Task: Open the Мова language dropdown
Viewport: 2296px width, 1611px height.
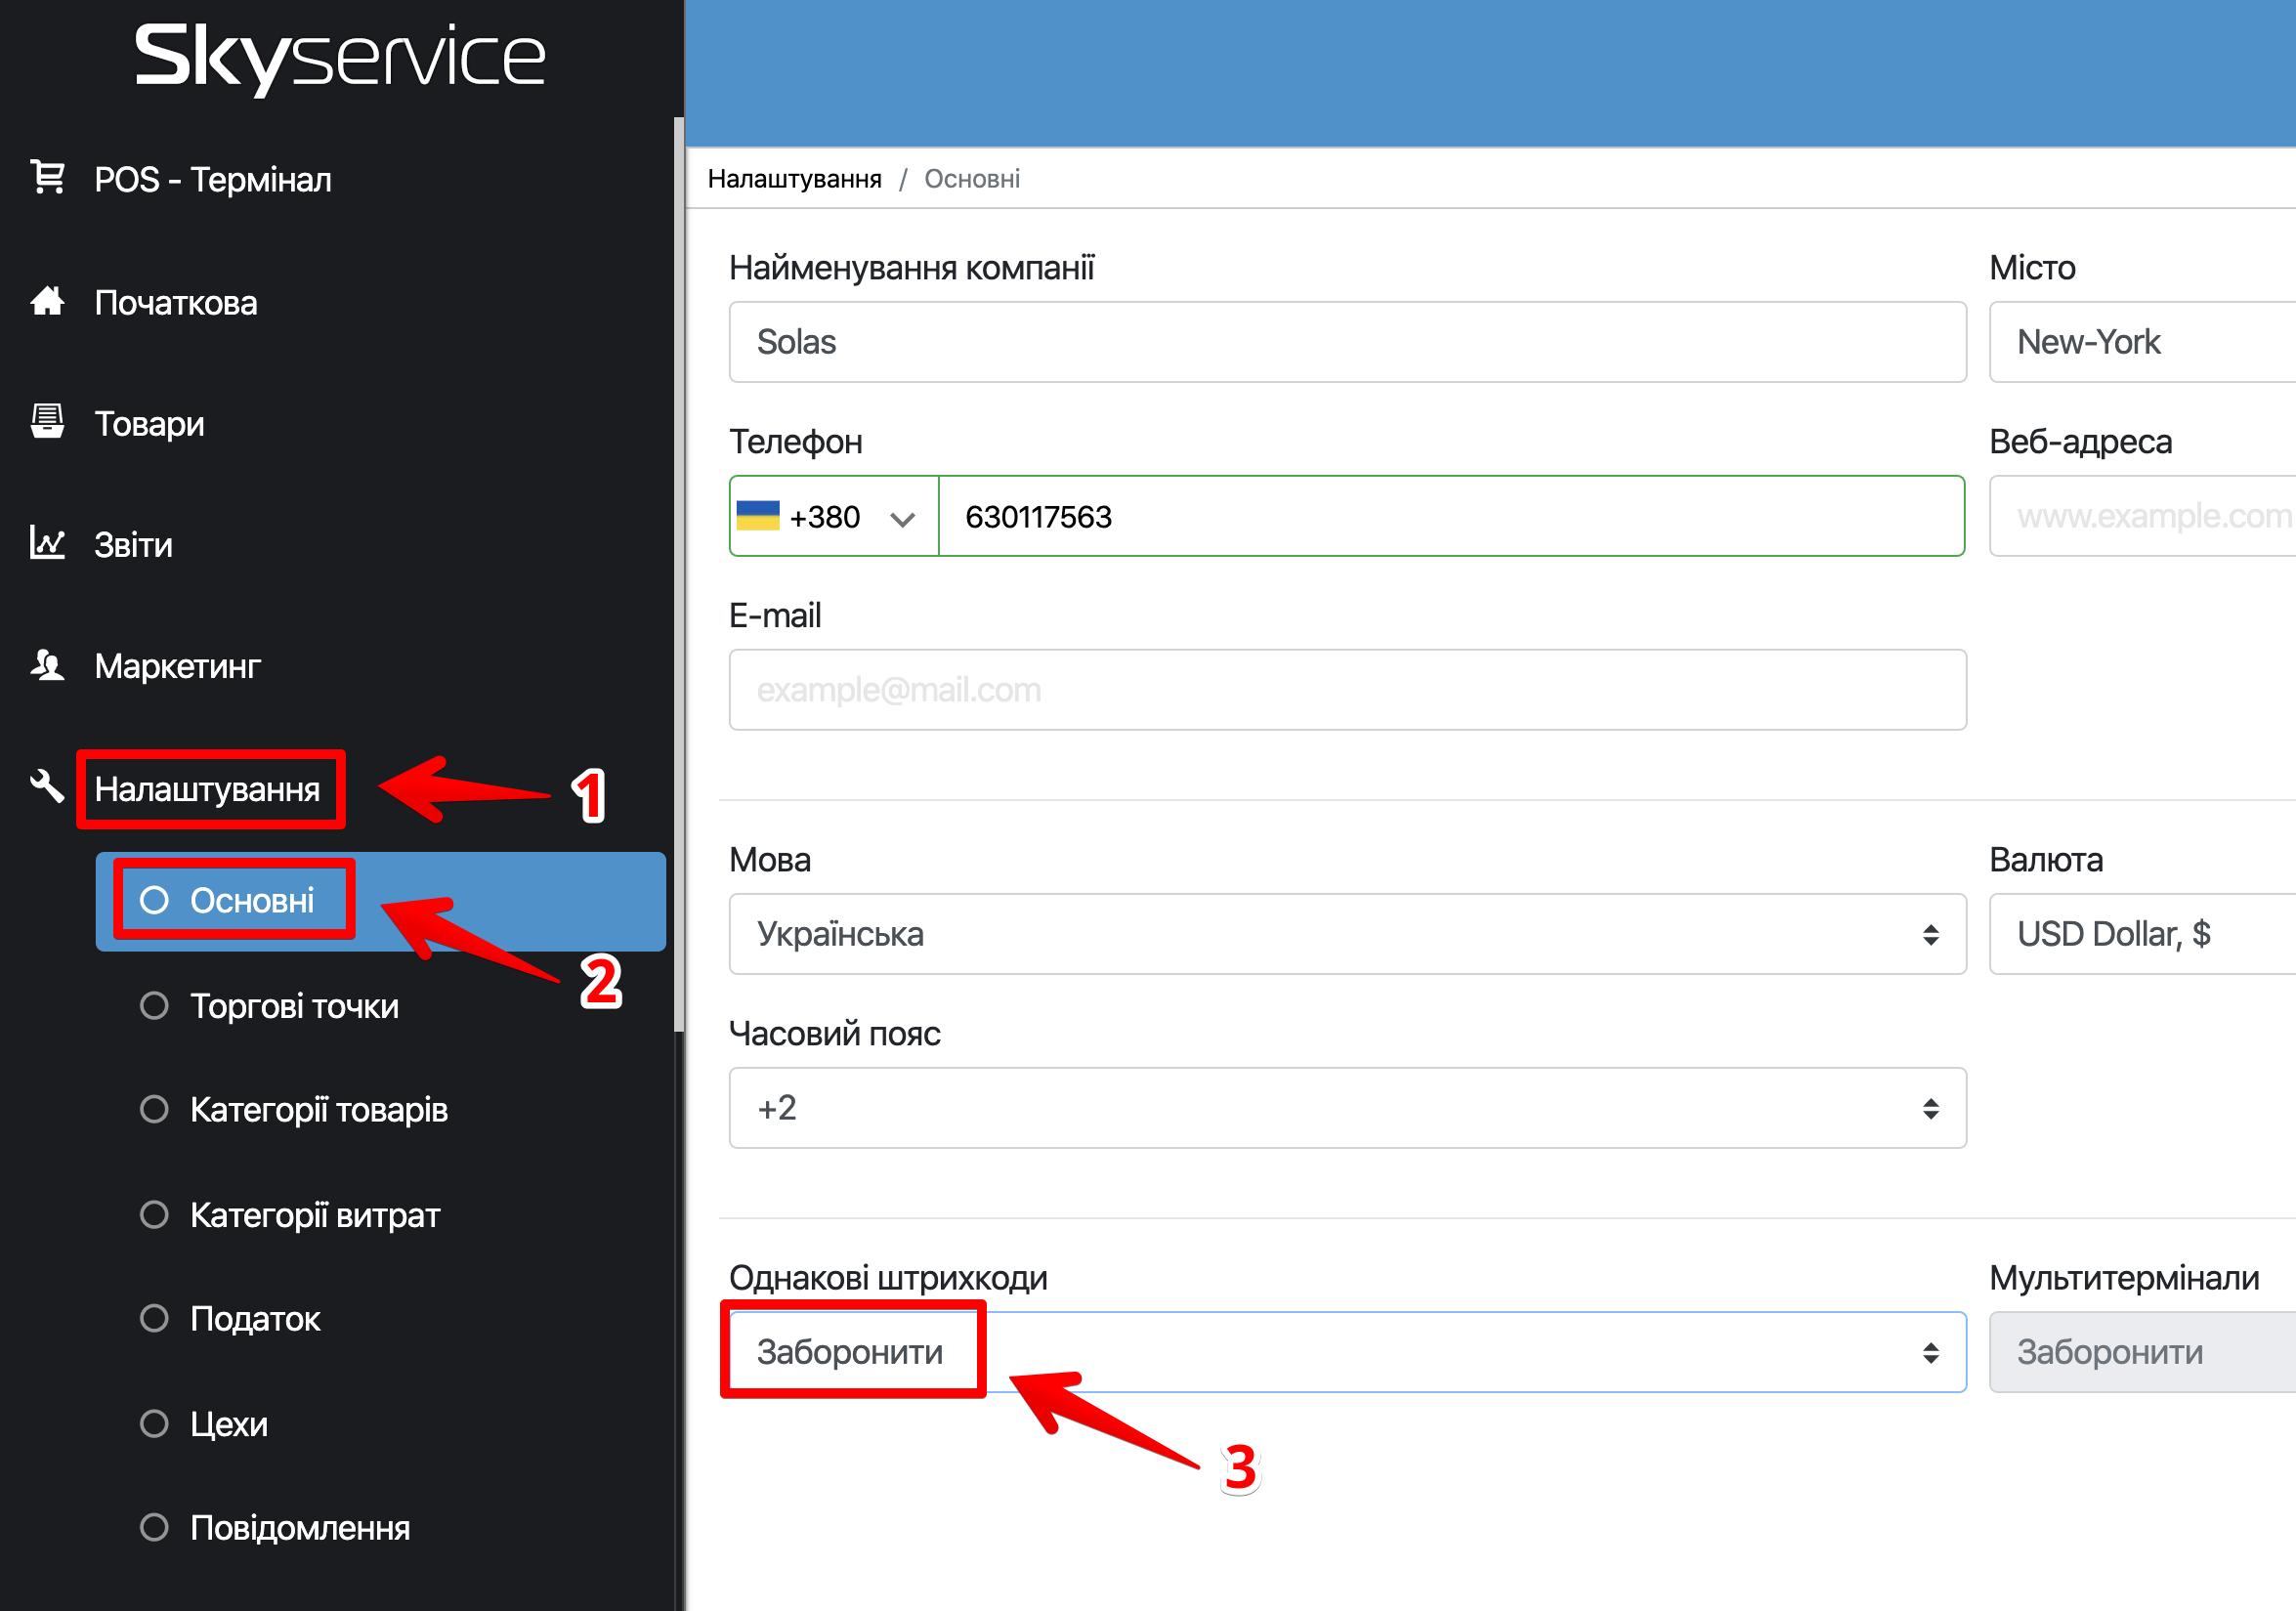Action: click(x=1346, y=933)
